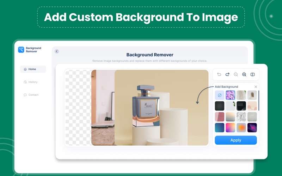282x176 pixels.
Task: Choose the dark charcoal background swatch
Action: (220, 106)
